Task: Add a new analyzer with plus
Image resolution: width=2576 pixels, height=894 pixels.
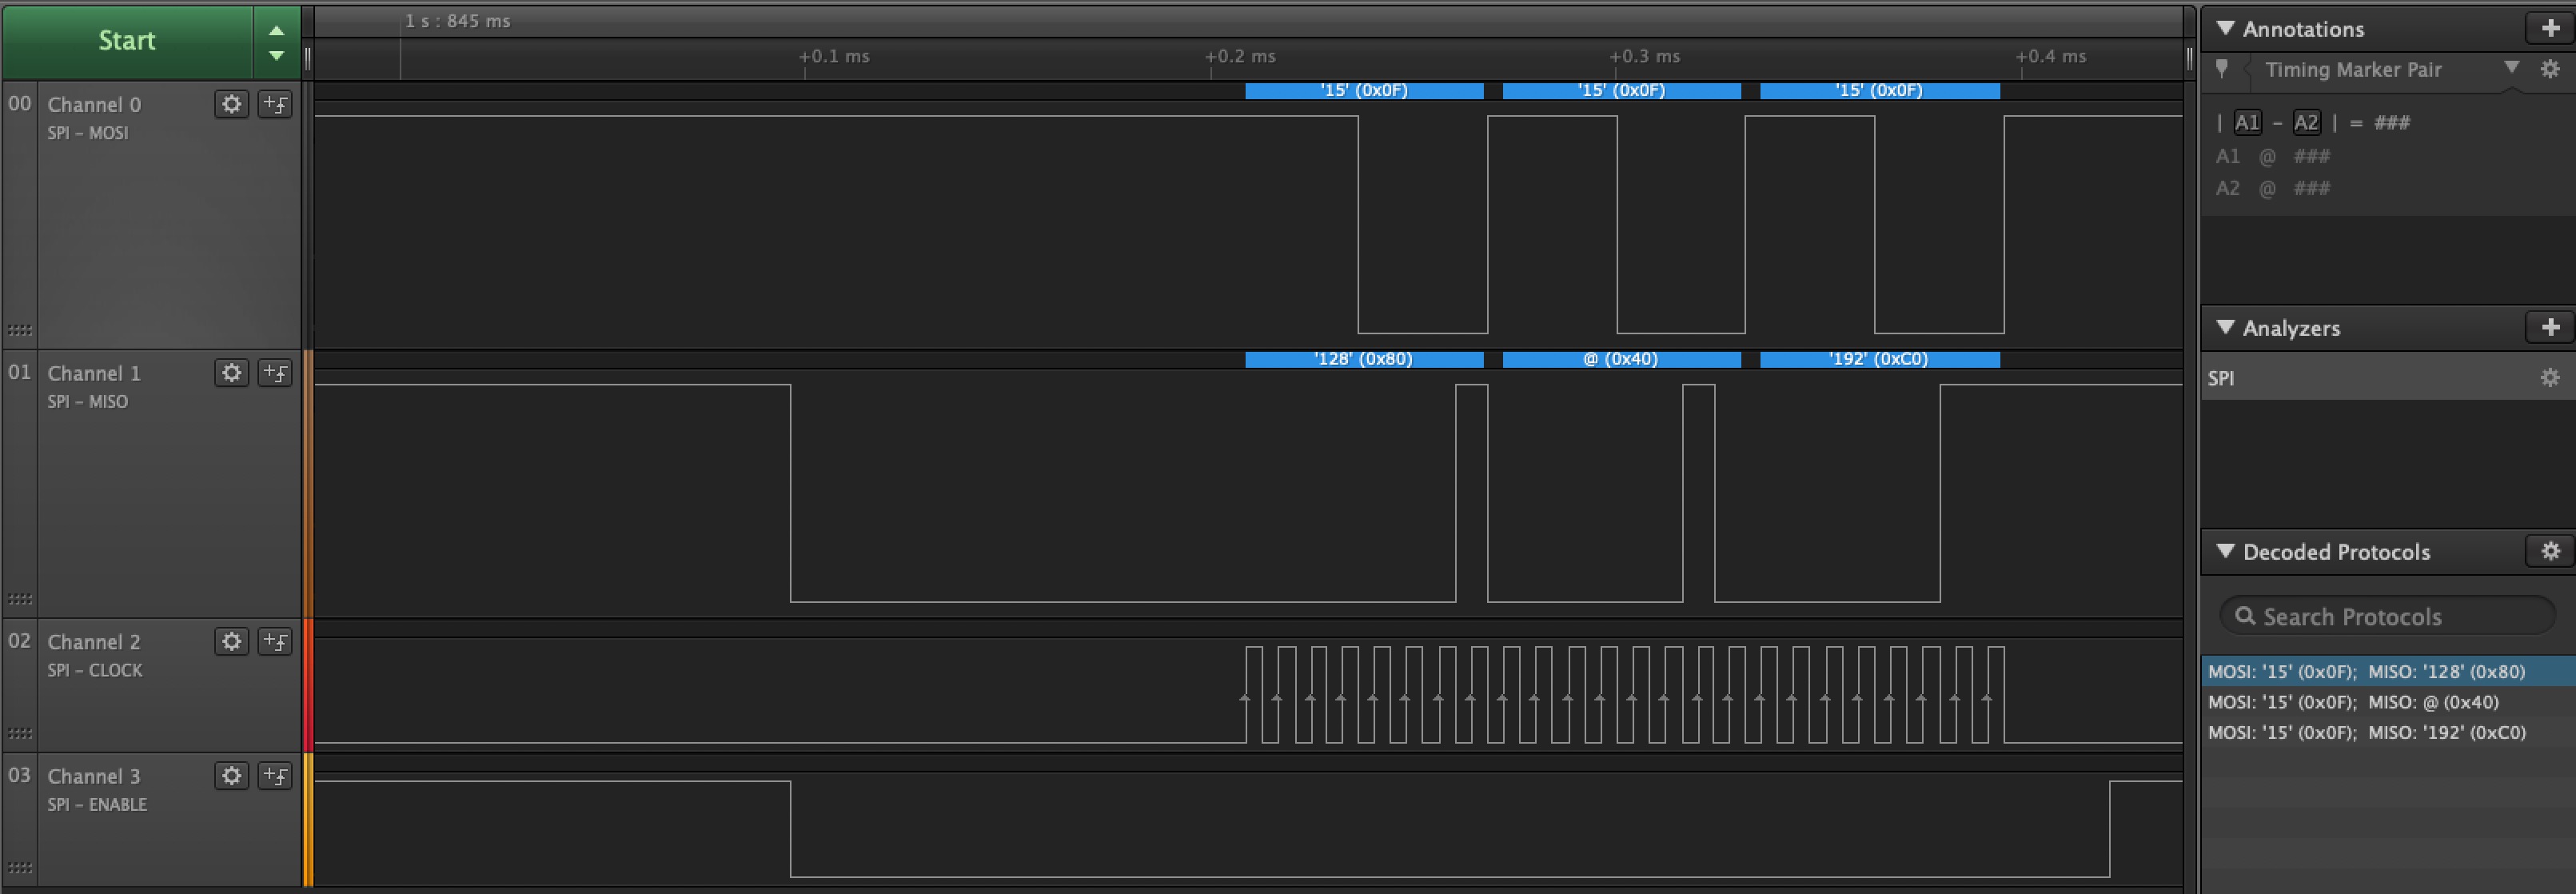Action: point(2549,327)
